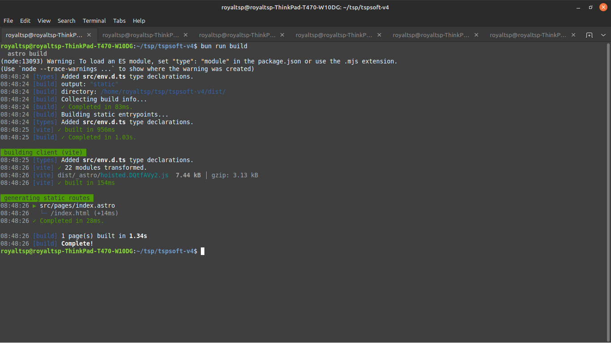Open the File menu
Image resolution: width=611 pixels, height=343 pixels.
(x=8, y=21)
